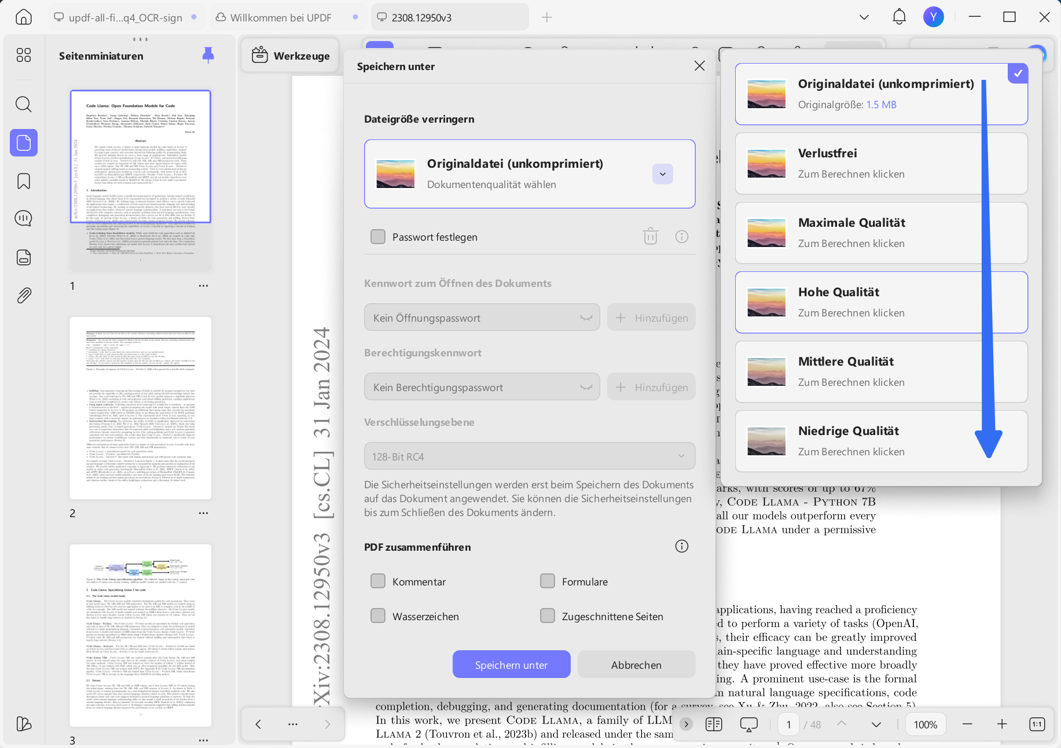The image size is (1061, 748).
Task: Expand document quality dropdown arrow
Action: tap(663, 174)
